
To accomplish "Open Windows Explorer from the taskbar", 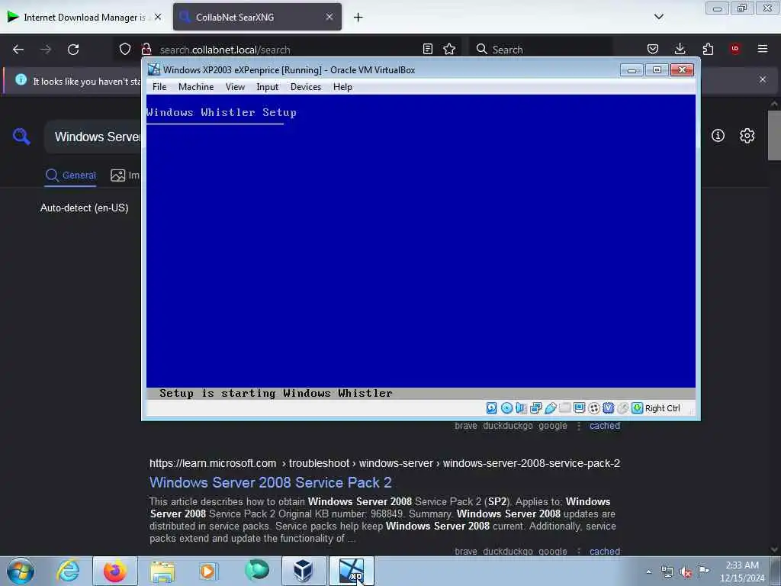I will [x=162, y=571].
